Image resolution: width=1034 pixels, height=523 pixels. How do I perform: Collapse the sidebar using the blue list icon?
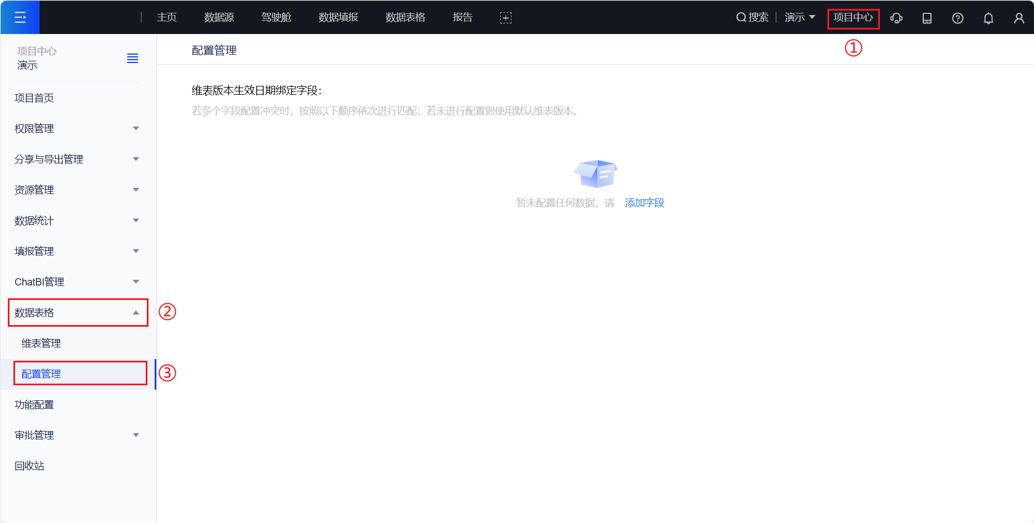(x=132, y=59)
